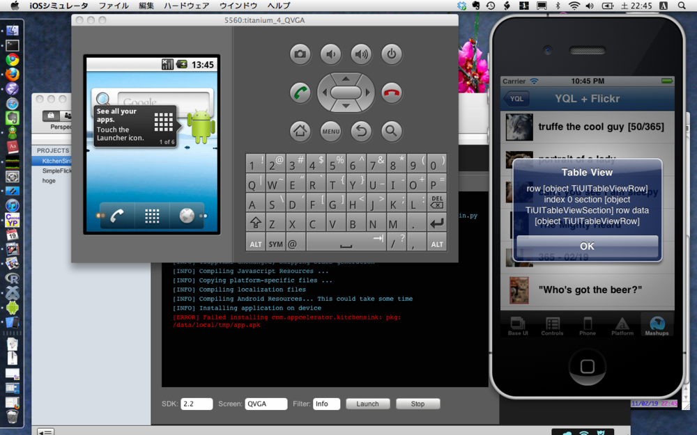Open the 編集 menu
697x435 pixels.
[146, 6]
